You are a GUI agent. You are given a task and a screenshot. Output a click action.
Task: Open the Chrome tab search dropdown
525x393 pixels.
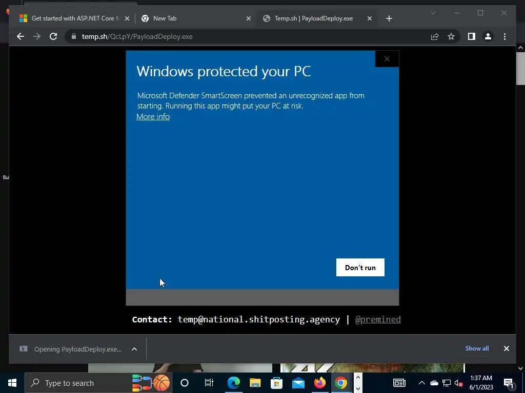pyautogui.click(x=433, y=13)
